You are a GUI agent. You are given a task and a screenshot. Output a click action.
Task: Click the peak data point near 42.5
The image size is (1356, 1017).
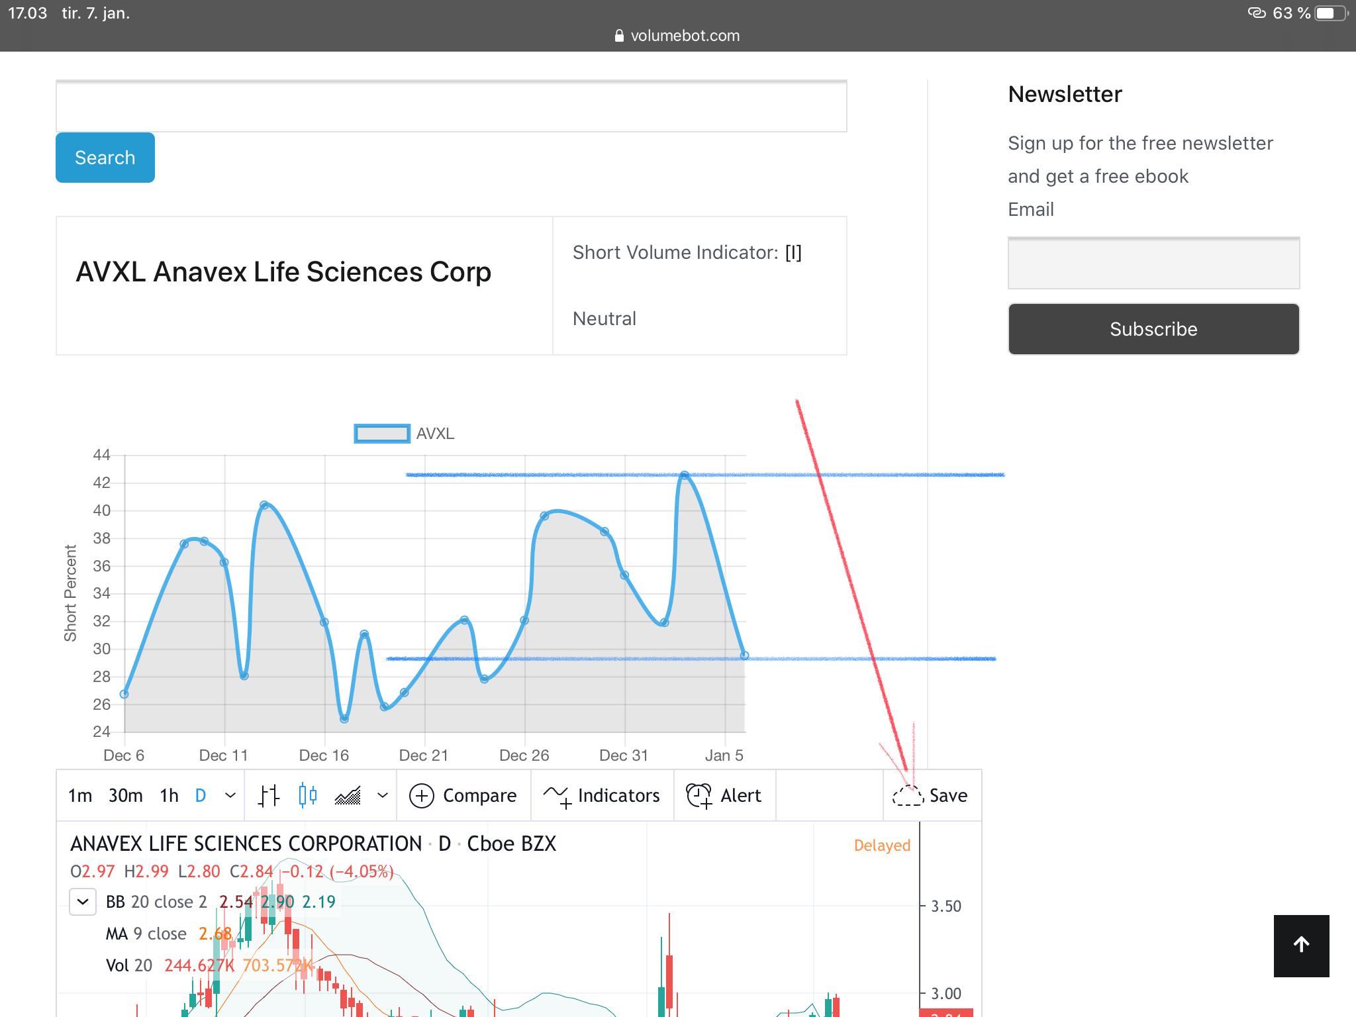coord(685,475)
